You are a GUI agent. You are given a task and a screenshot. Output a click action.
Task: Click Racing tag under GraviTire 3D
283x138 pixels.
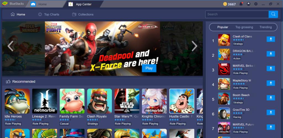click(x=237, y=117)
